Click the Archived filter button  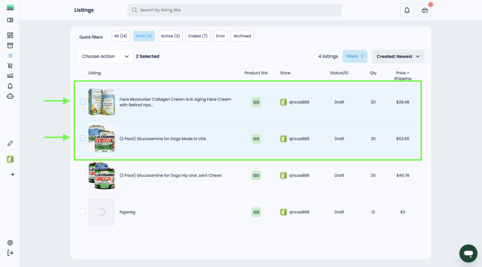(242, 36)
